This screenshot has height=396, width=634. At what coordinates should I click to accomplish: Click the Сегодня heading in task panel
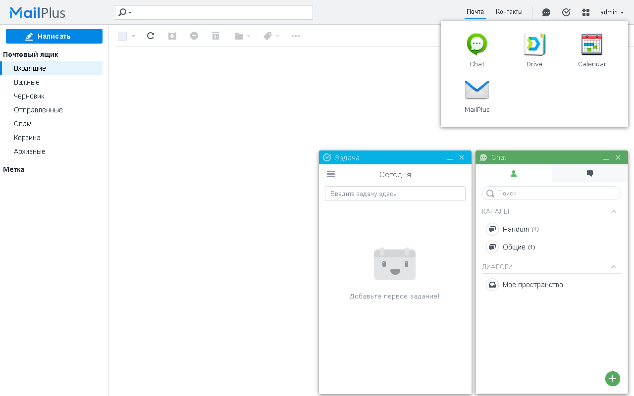pos(395,175)
